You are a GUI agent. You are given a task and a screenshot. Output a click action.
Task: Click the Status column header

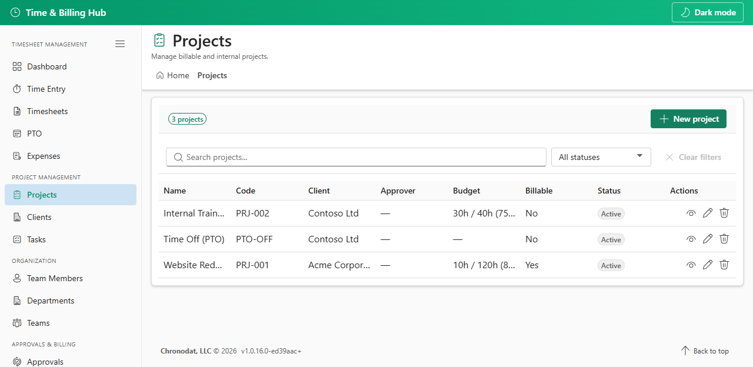(x=609, y=191)
